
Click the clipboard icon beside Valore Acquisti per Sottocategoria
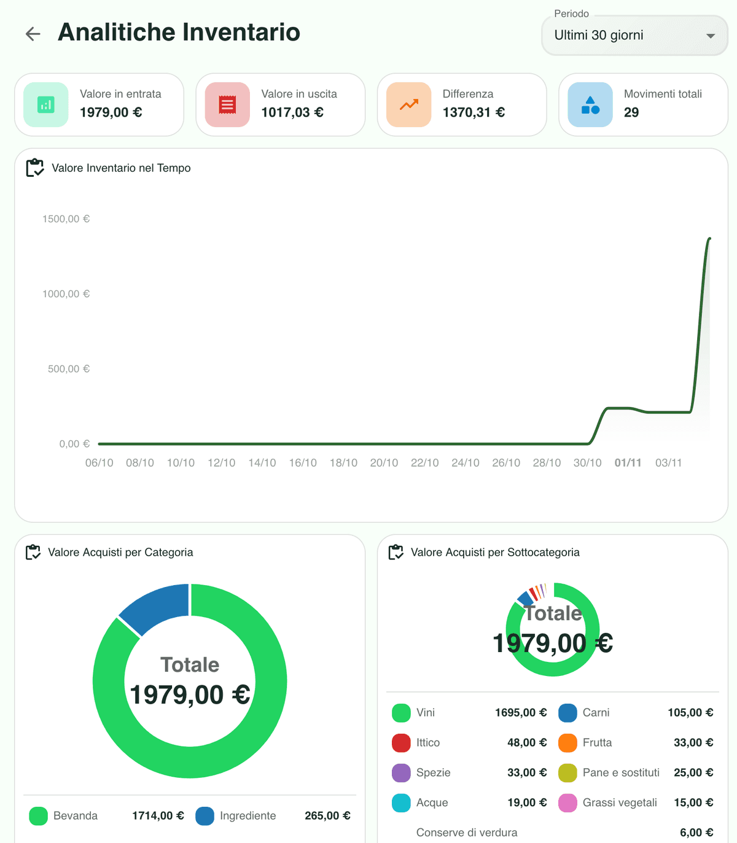coord(396,551)
